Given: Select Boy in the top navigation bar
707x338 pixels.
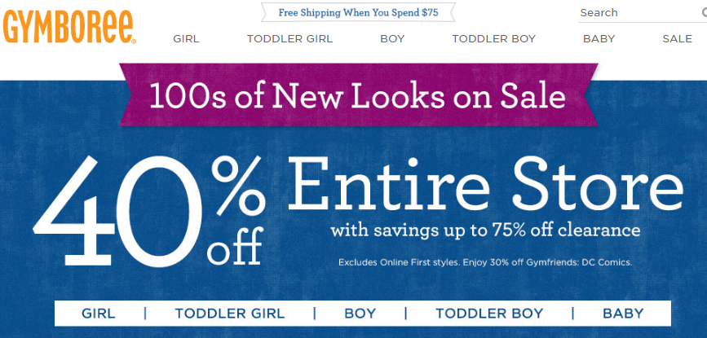Looking at the screenshot, I should pos(392,39).
